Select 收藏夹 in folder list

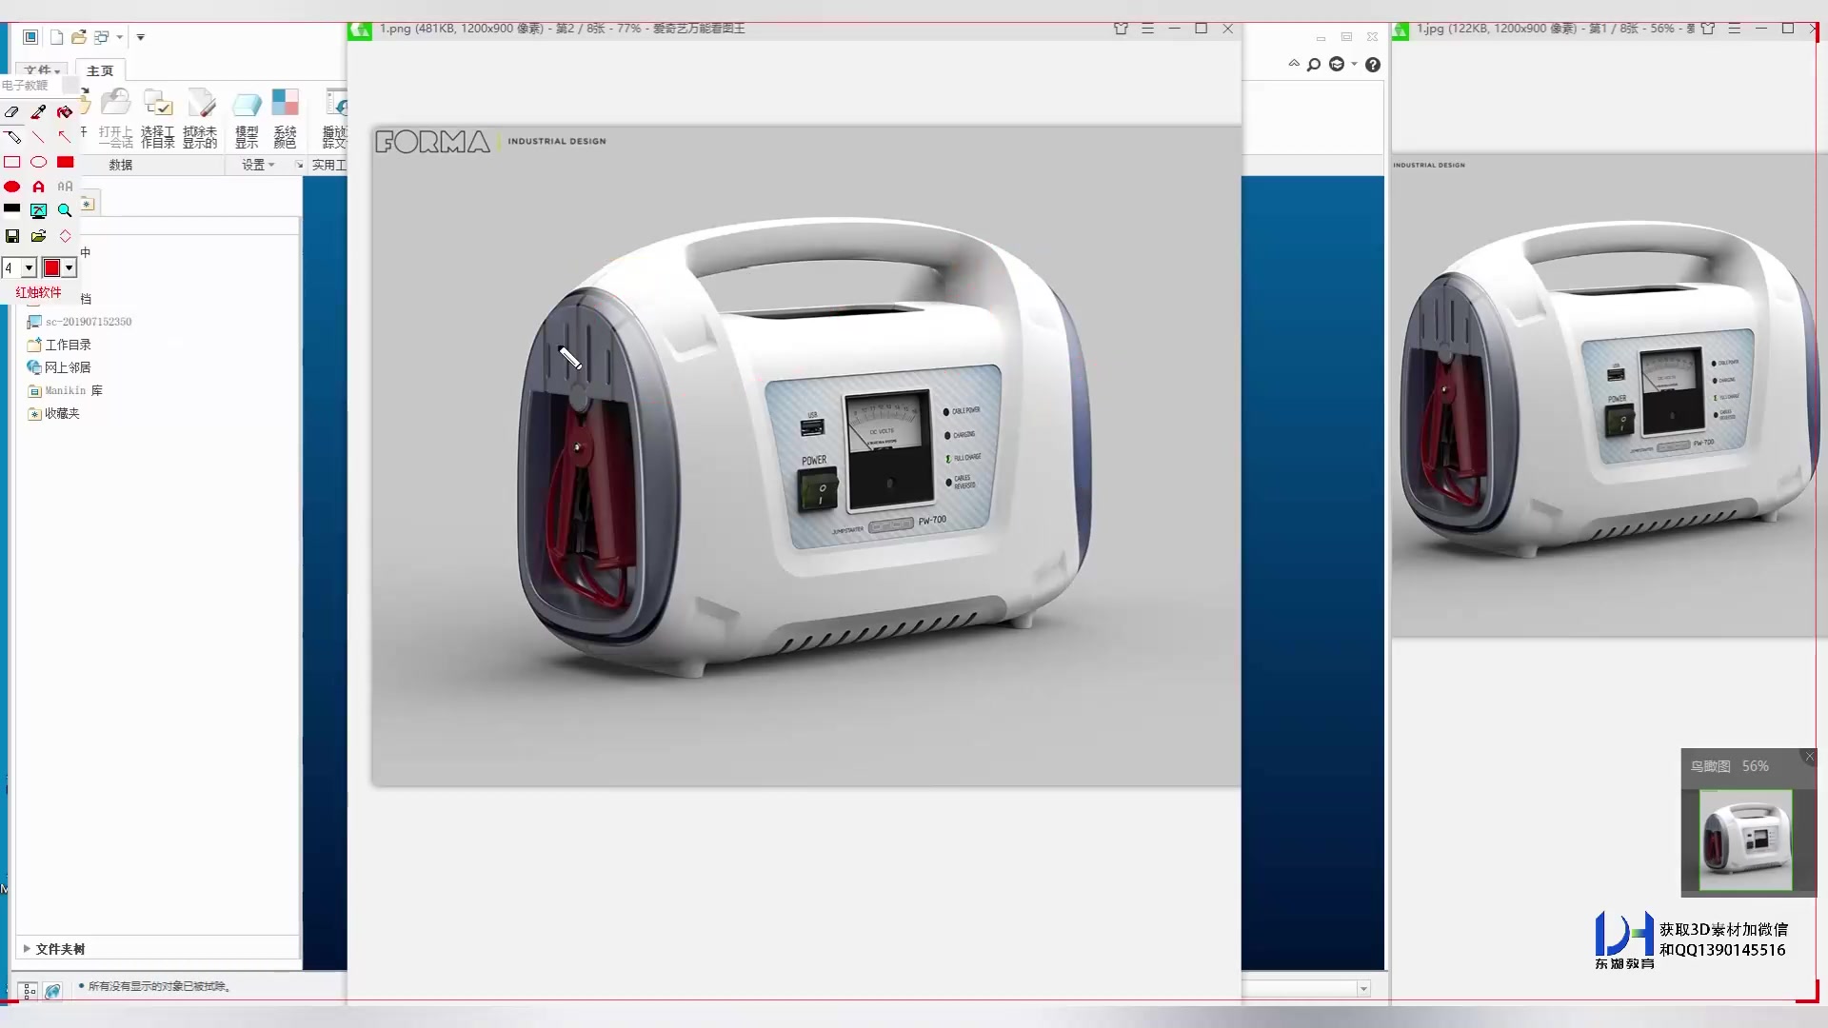54,413
